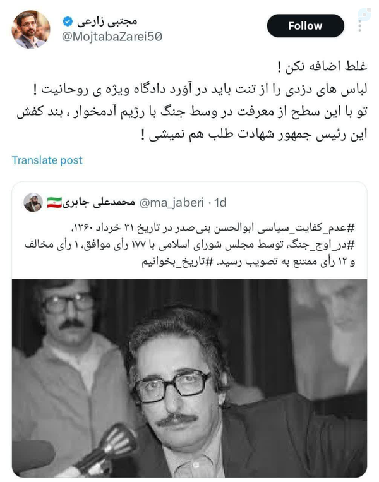Click the Iran flag emoji
The image size is (379, 482).
54,202
